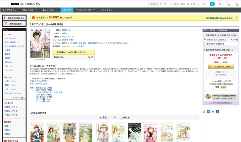Open 月額レンタルはこちら link
This screenshot has height=142, width=241.
tap(39, 81)
